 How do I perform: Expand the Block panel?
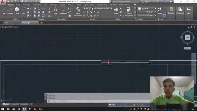pos(119,19)
